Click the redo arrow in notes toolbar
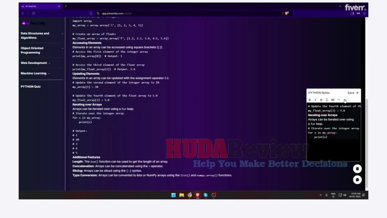Image resolution: width=387 pixels, height=218 pixels. [339, 100]
